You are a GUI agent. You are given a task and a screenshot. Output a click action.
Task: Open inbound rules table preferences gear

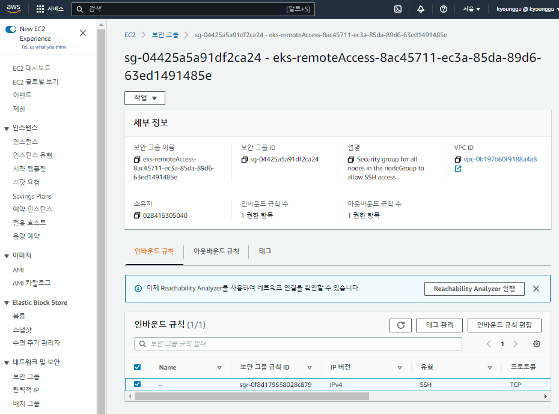[x=537, y=344]
